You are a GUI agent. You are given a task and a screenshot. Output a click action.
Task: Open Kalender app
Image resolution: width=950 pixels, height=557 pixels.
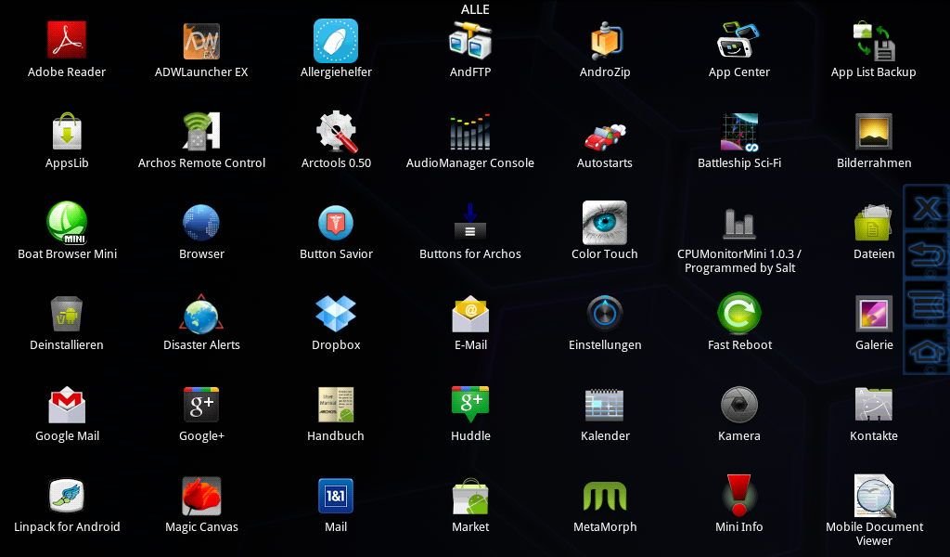pyautogui.click(x=605, y=405)
